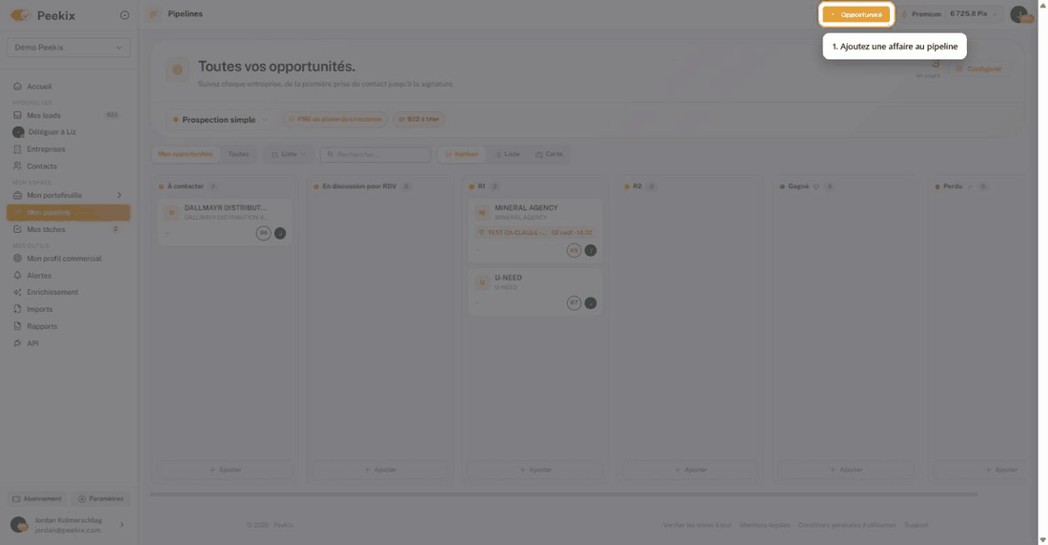Click Ajouter under the R2 column
Image resolution: width=1048 pixels, height=545 pixels.
click(691, 470)
